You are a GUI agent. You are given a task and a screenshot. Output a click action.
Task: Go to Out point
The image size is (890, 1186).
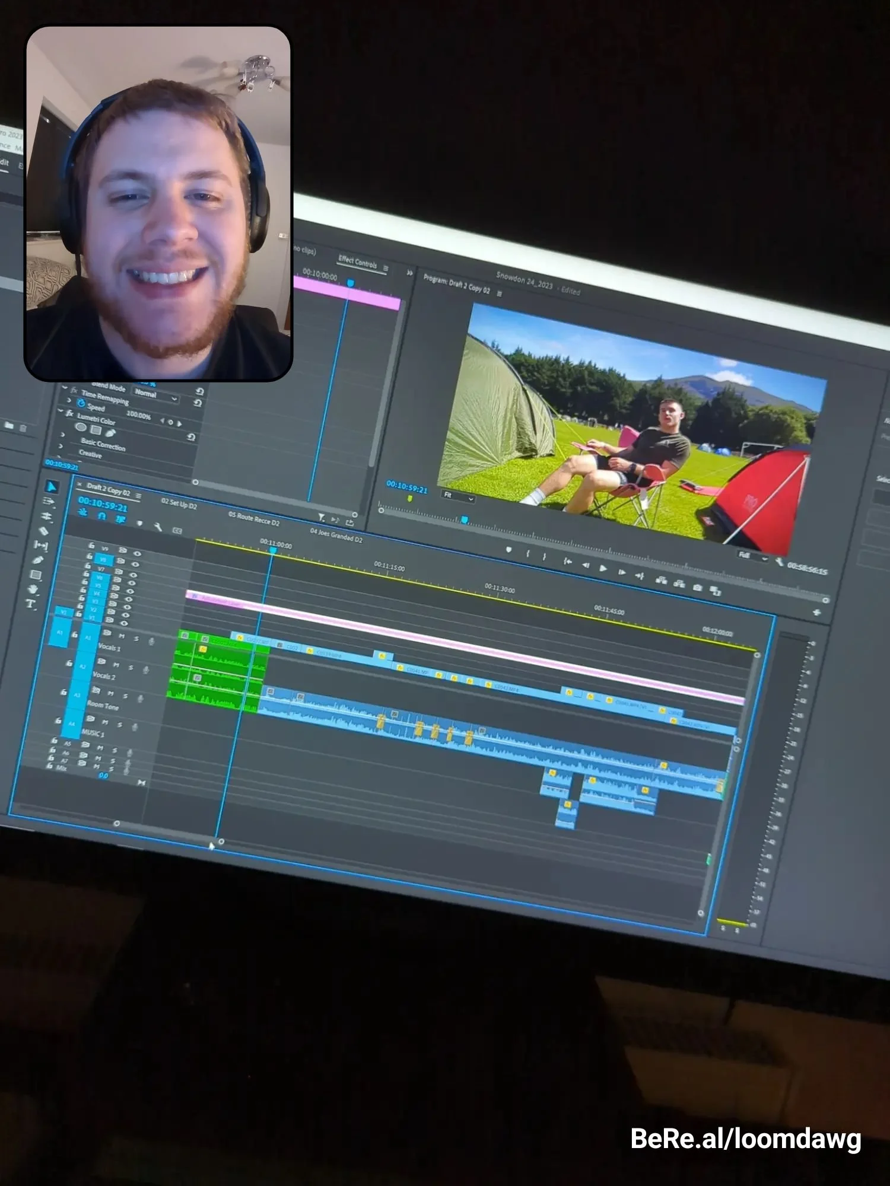click(639, 575)
